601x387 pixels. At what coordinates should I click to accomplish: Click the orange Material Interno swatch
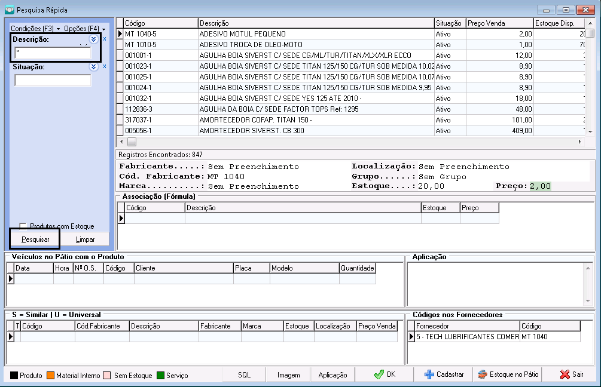51,375
